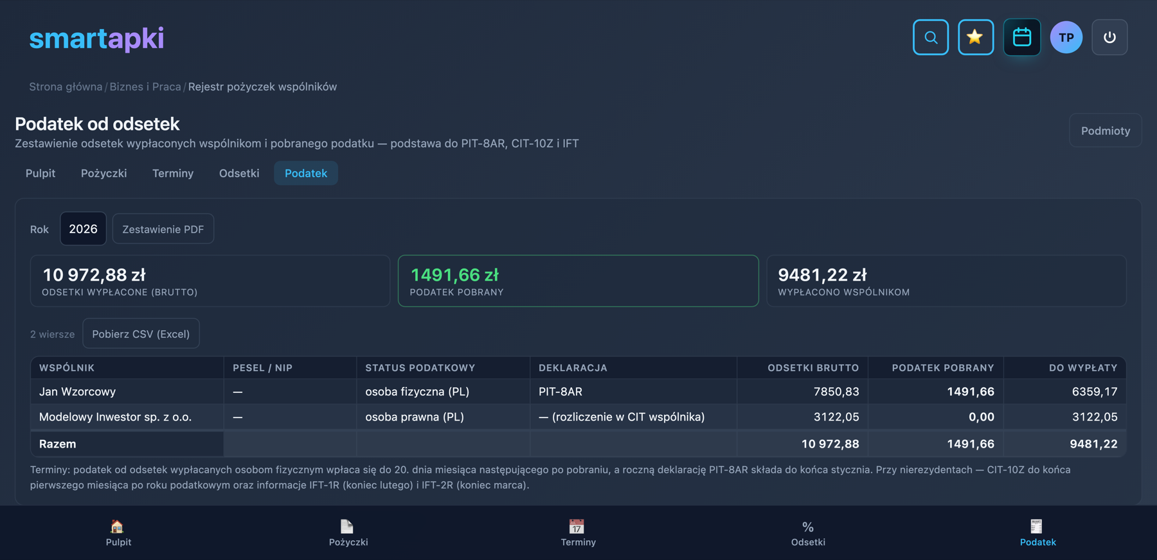1157x560 pixels.
Task: Open the search magnifier icon
Action: [930, 37]
